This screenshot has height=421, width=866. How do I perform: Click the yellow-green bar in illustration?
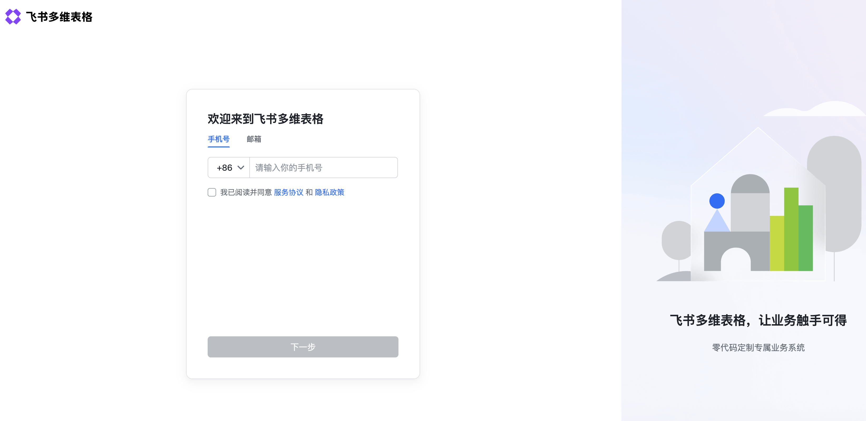point(777,243)
